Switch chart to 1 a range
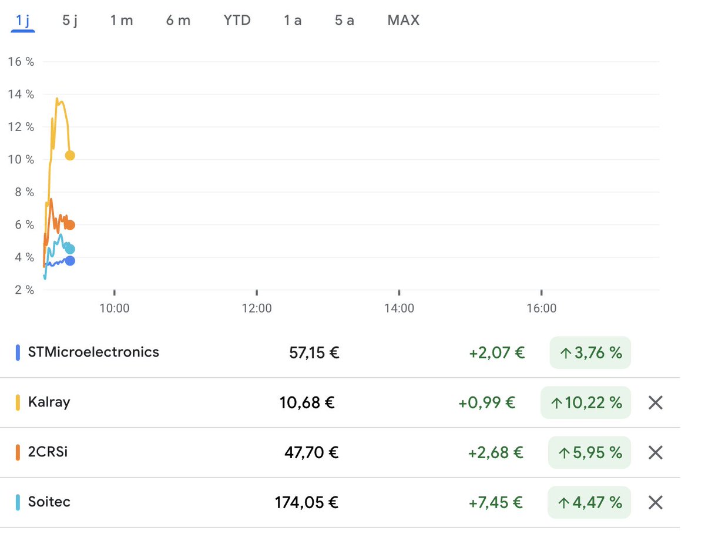This screenshot has width=705, height=534. click(293, 21)
